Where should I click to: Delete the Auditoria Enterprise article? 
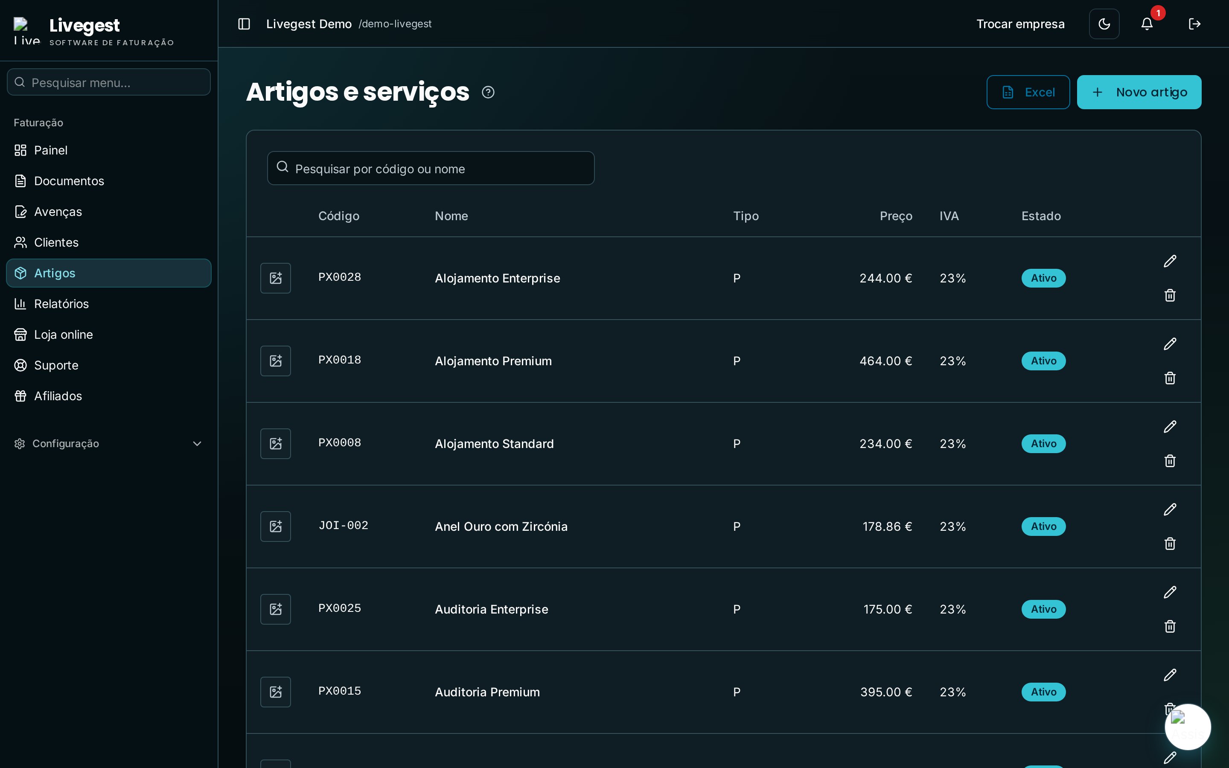click(1170, 626)
